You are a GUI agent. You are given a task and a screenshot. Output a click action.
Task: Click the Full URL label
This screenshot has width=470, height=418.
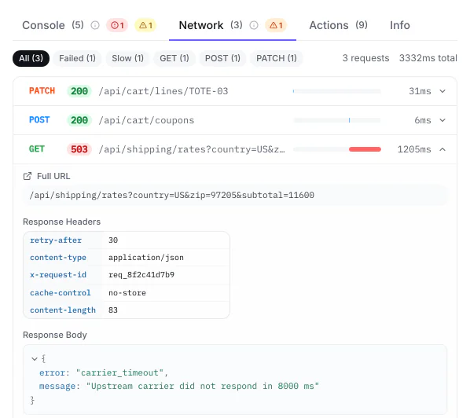coord(53,176)
